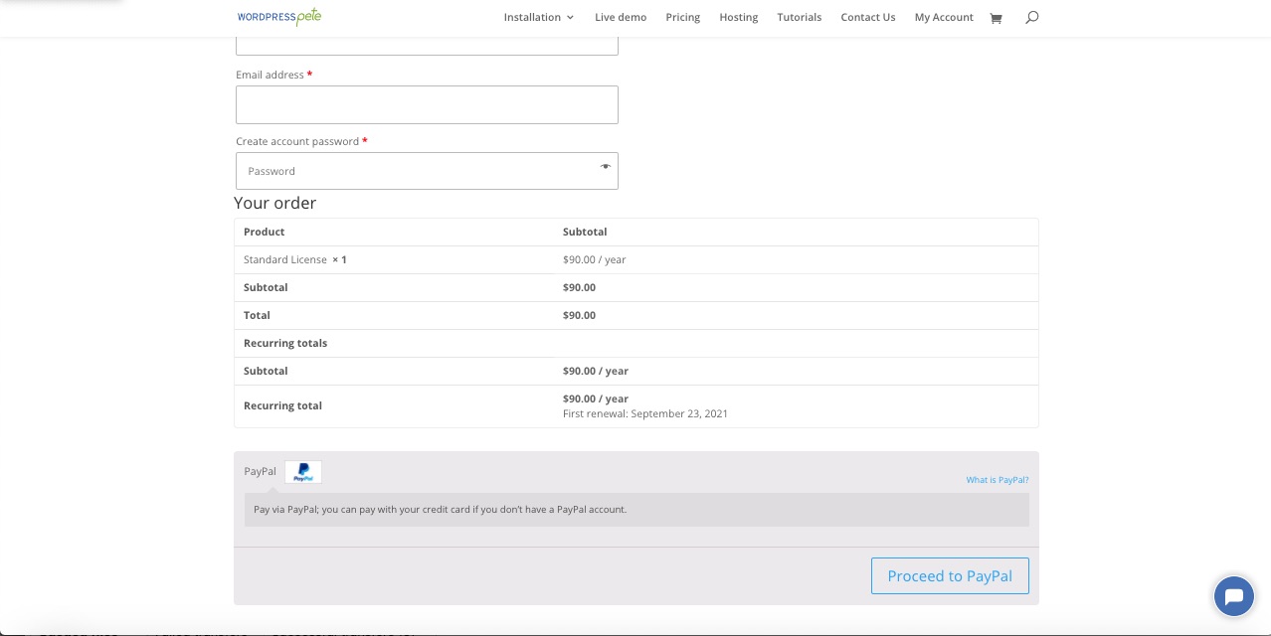Open the chat bubble widget
Viewport: 1271px width, 636px height.
click(1233, 596)
